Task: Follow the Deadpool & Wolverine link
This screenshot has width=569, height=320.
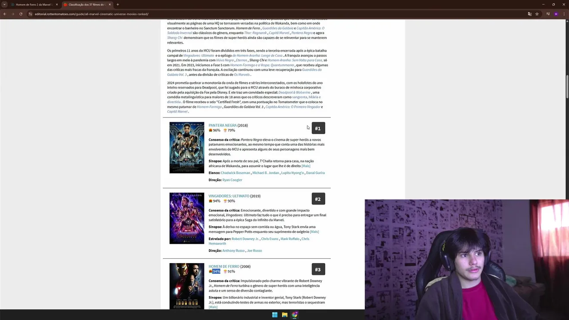Action: tap(294, 92)
